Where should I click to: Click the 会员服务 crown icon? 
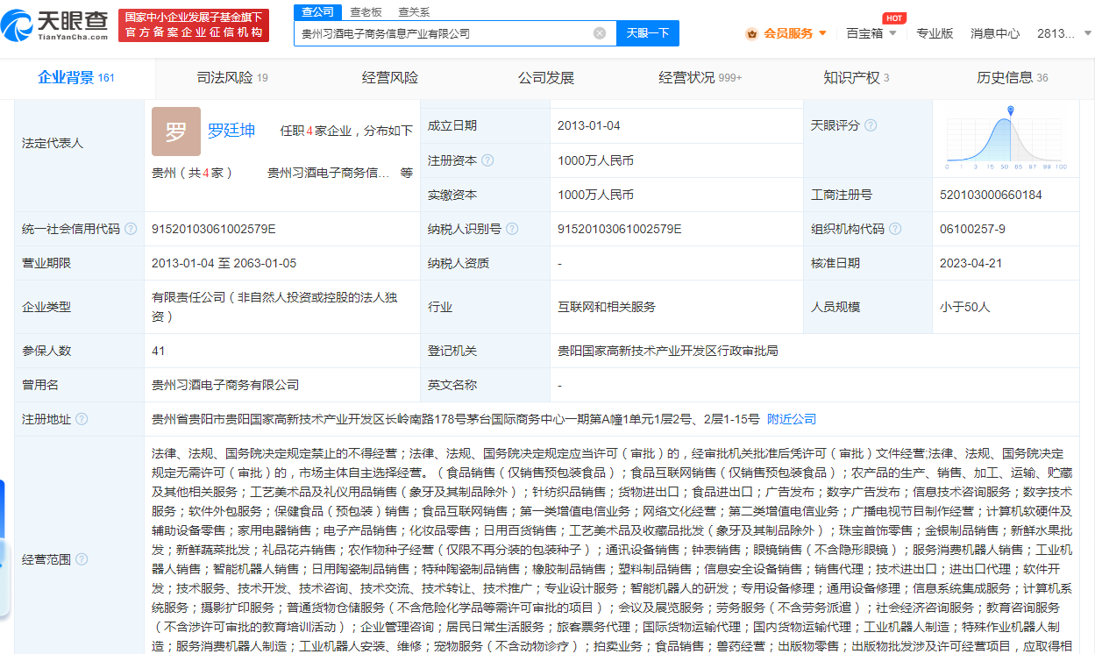click(x=751, y=33)
